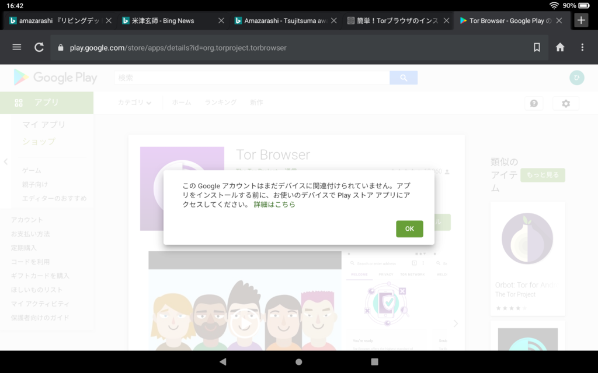Close the amazarashi リビングデッド tab
This screenshot has height=373, width=598.
[x=109, y=20]
